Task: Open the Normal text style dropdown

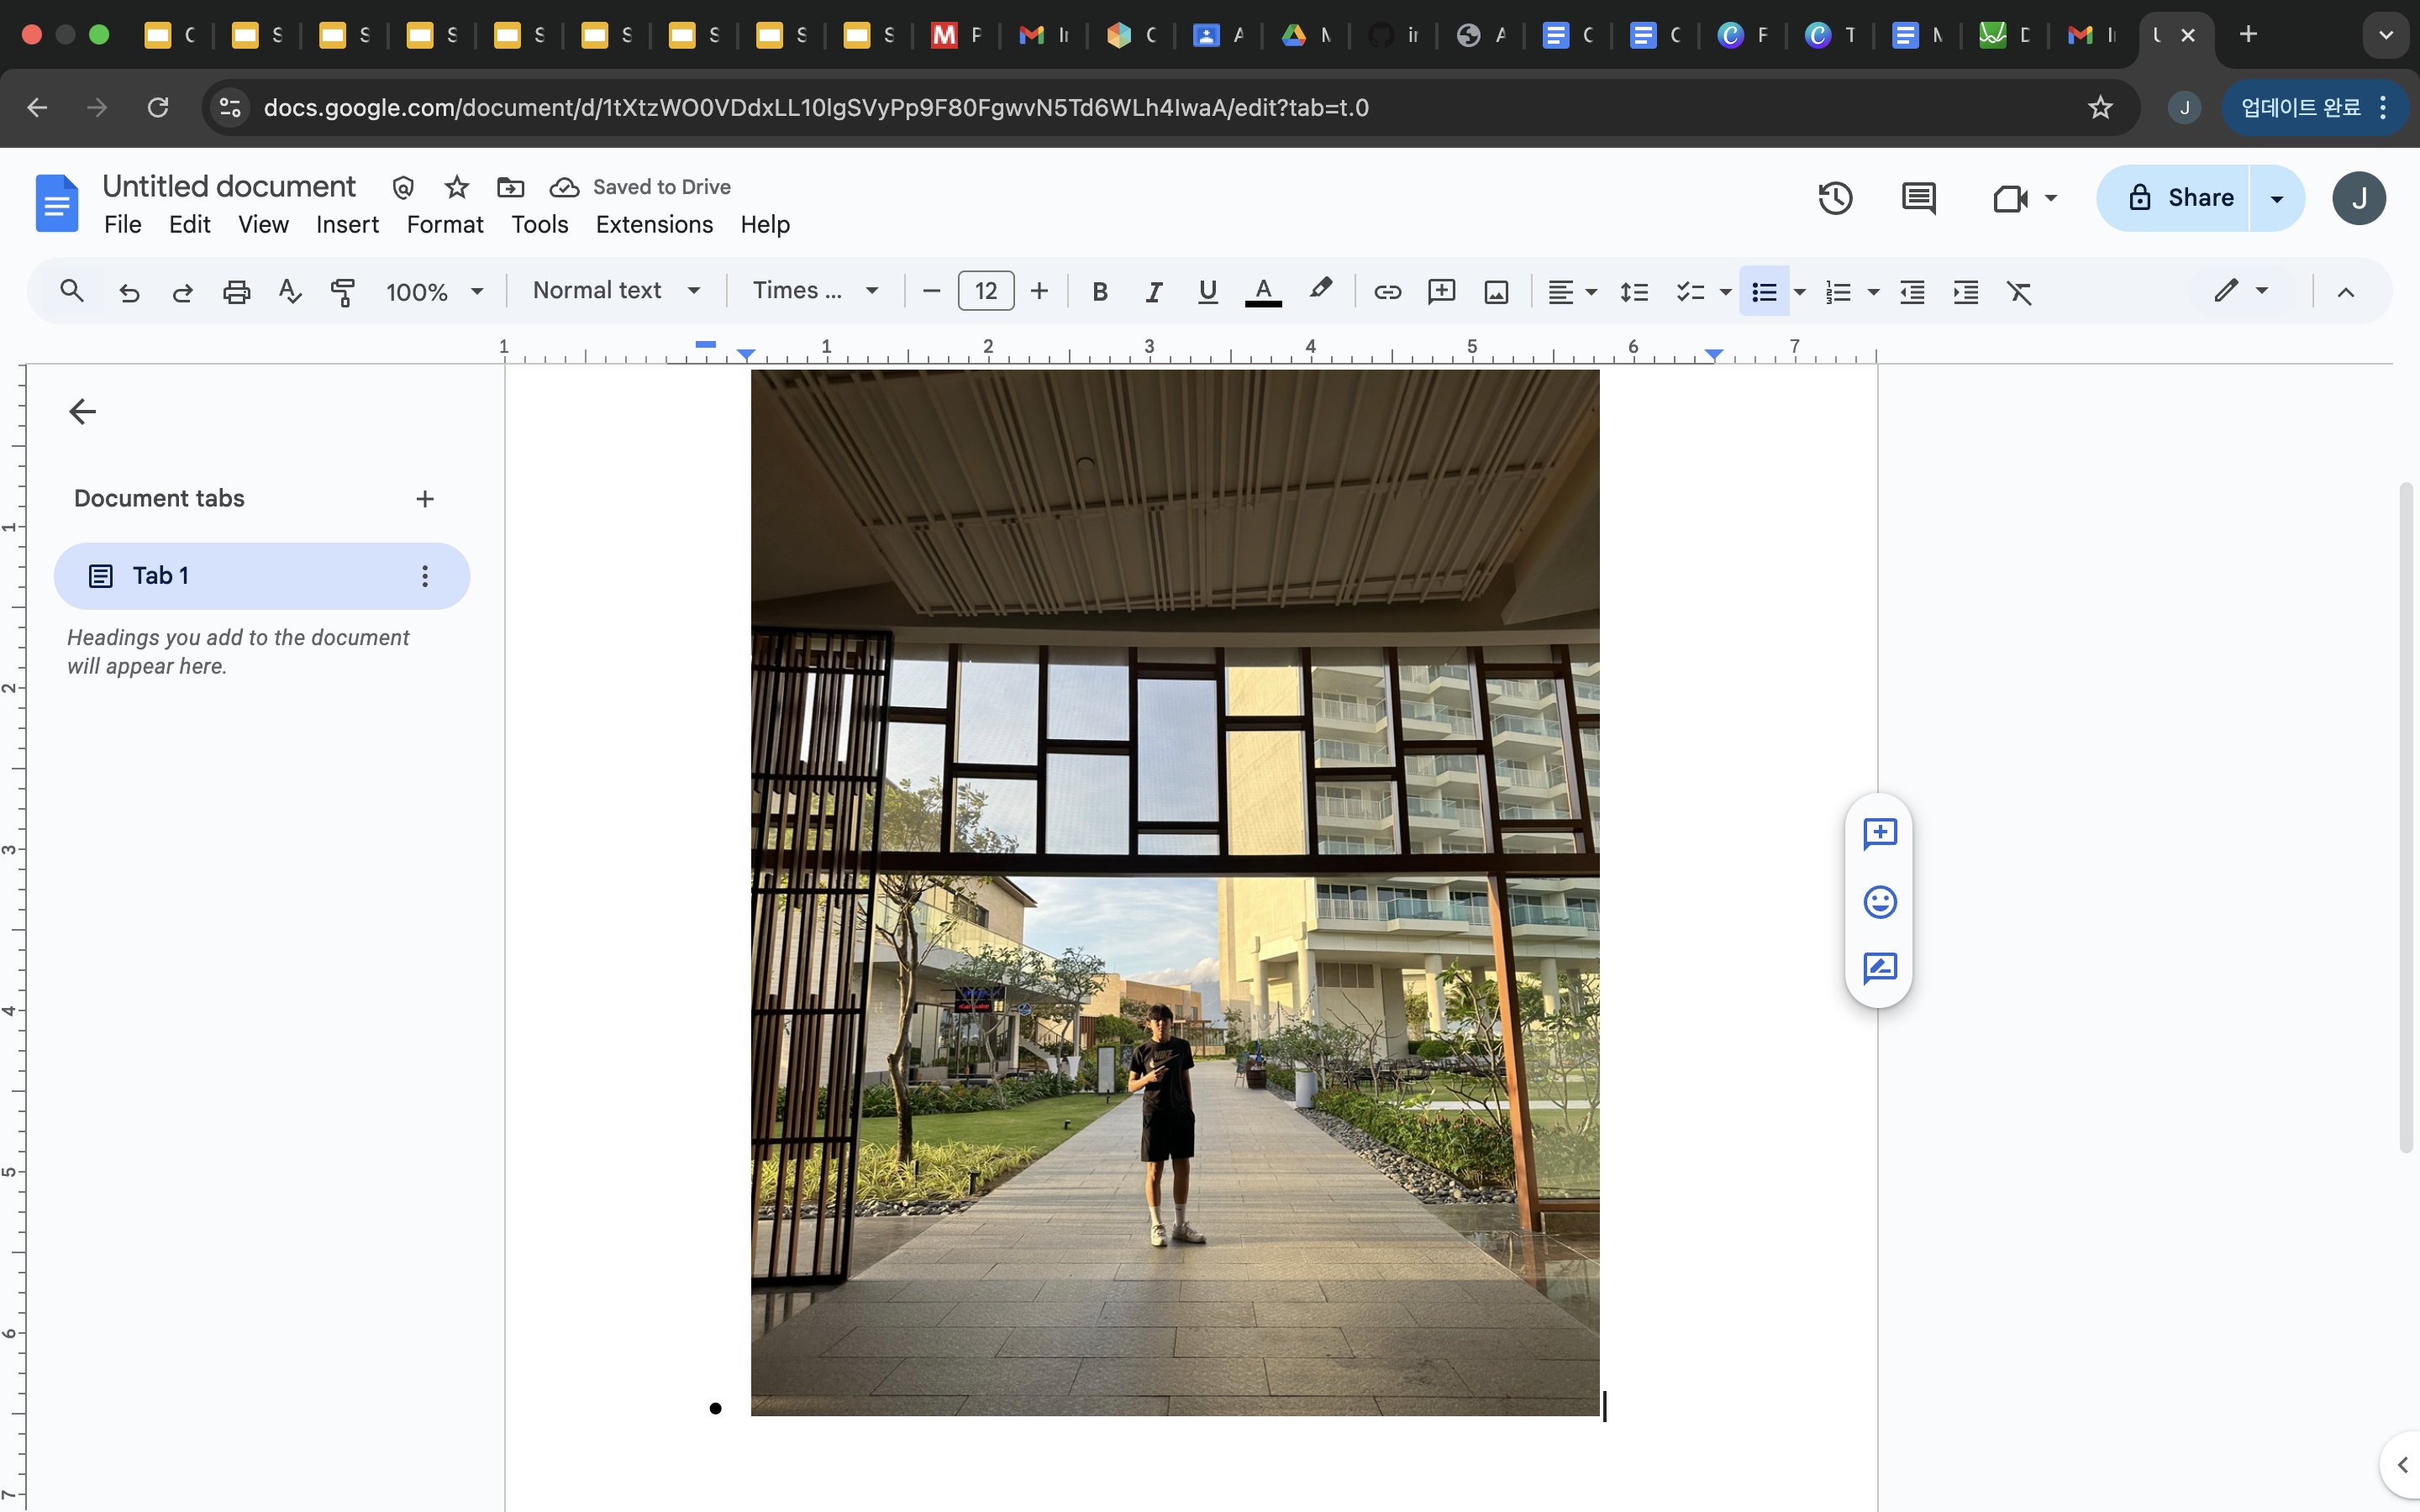Action: point(615,291)
